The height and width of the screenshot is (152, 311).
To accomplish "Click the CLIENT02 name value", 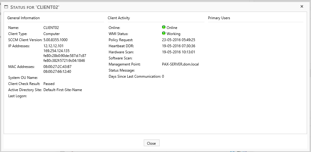I will click(51, 28).
